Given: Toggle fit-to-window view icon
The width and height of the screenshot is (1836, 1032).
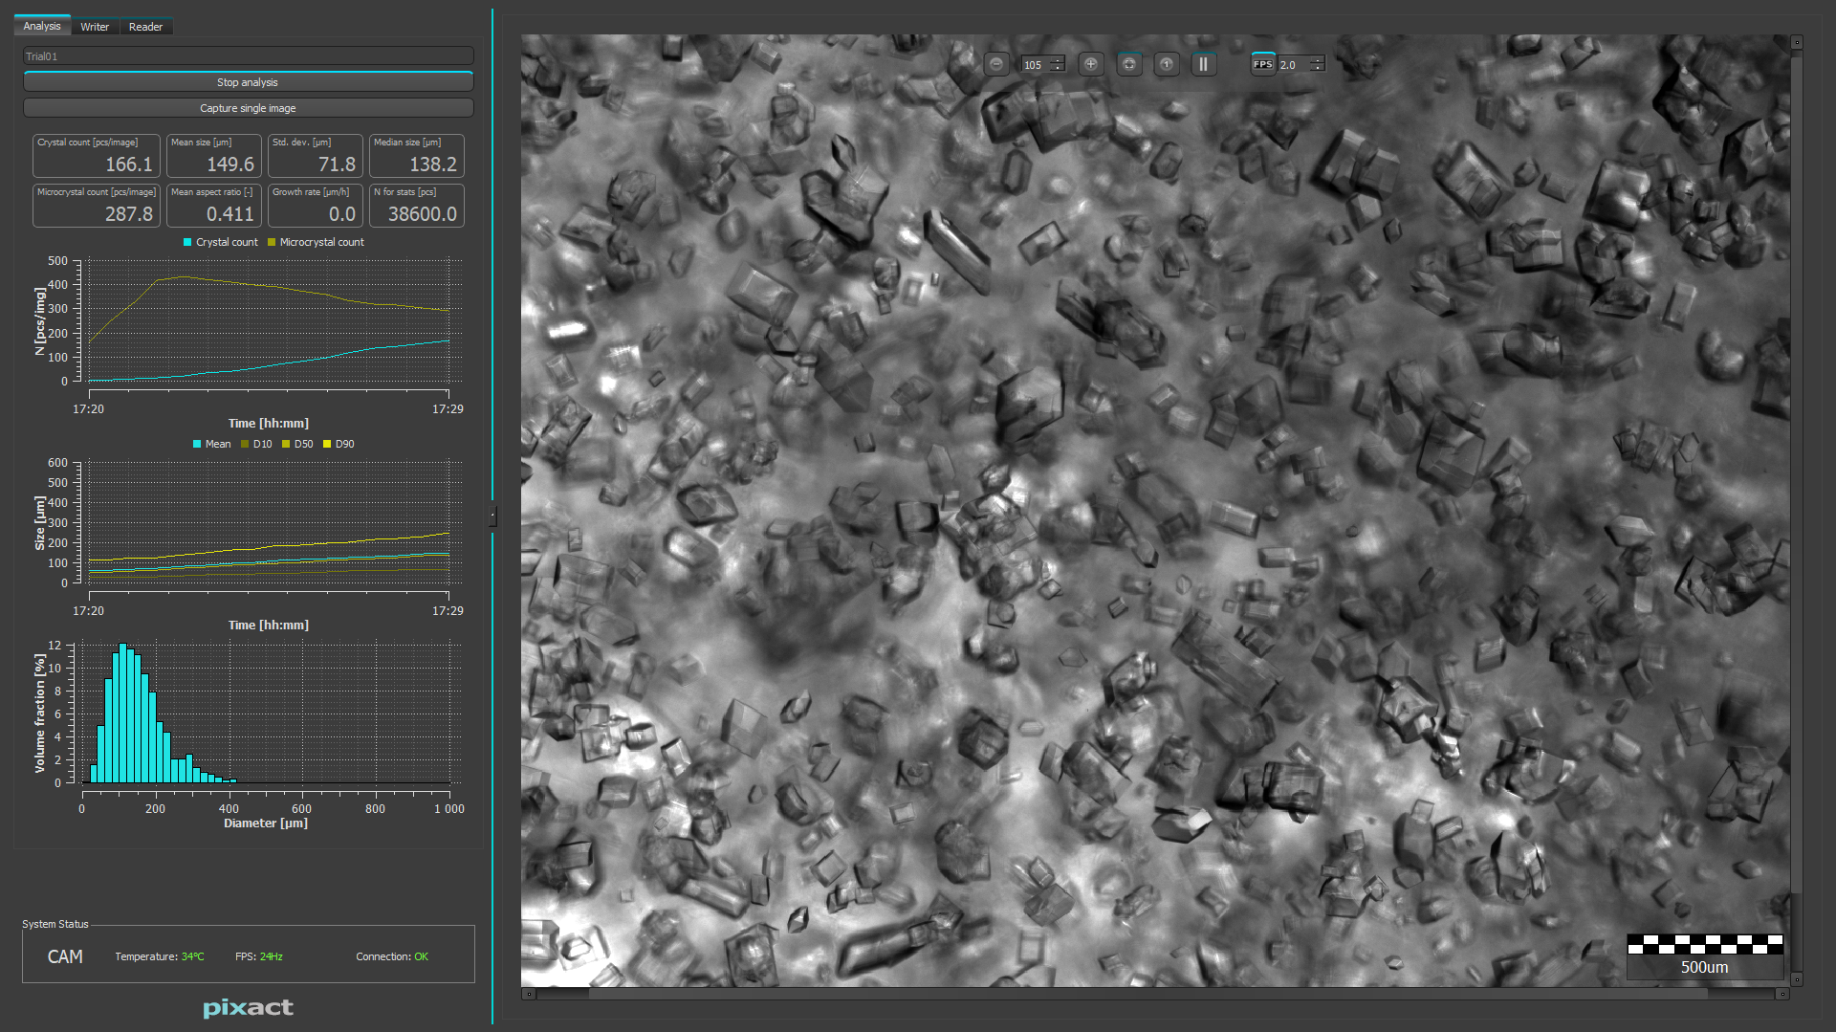Looking at the screenshot, I should (x=1129, y=64).
